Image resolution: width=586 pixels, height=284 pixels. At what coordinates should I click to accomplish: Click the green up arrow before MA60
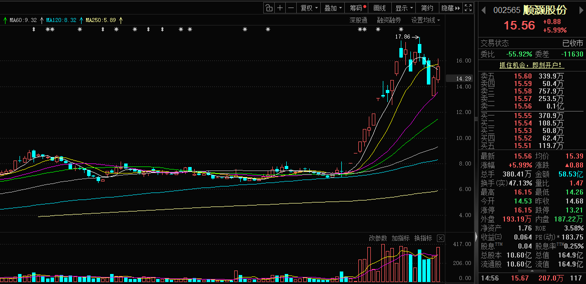5,20
